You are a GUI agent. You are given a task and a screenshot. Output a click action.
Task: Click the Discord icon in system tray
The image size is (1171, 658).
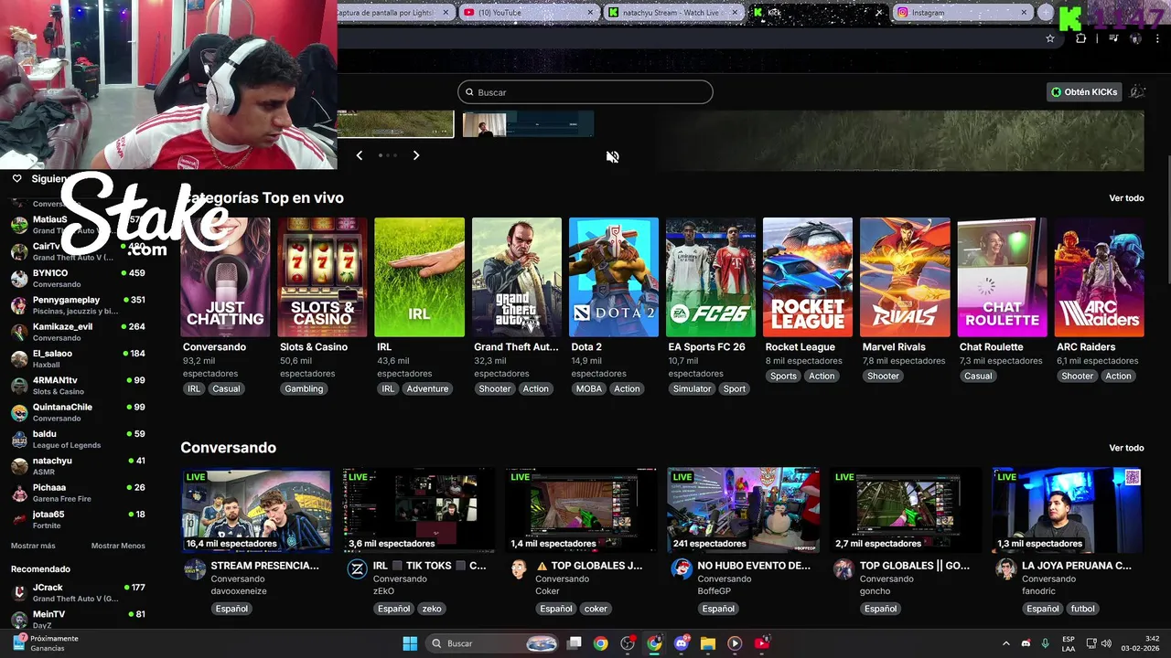[x=1026, y=643]
